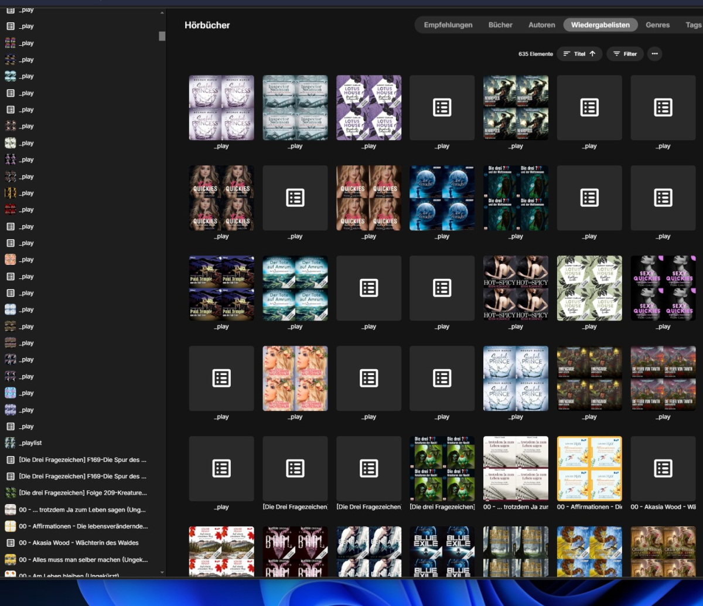Image resolution: width=703 pixels, height=606 pixels.
Task: Click the sidebar scrollbar up arrow
Action: 162,12
